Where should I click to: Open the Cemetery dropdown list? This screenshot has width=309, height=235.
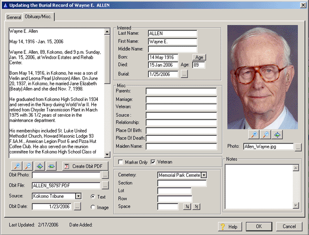pos(204,175)
